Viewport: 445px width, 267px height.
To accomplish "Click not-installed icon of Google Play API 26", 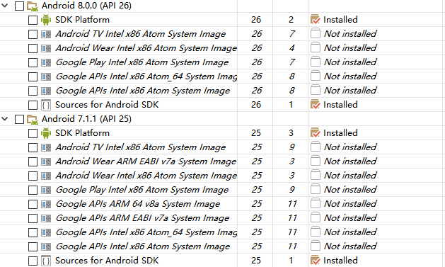I will (316, 62).
